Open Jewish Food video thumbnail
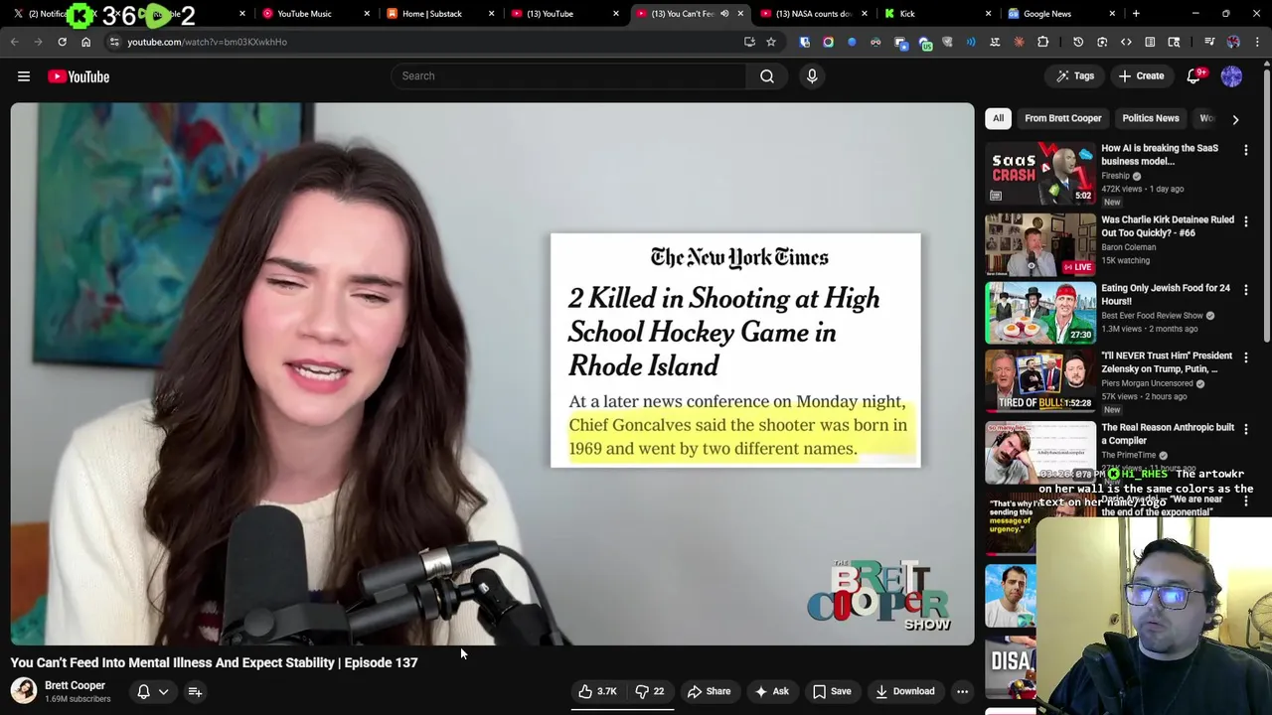1272x715 pixels. [x=1040, y=313]
